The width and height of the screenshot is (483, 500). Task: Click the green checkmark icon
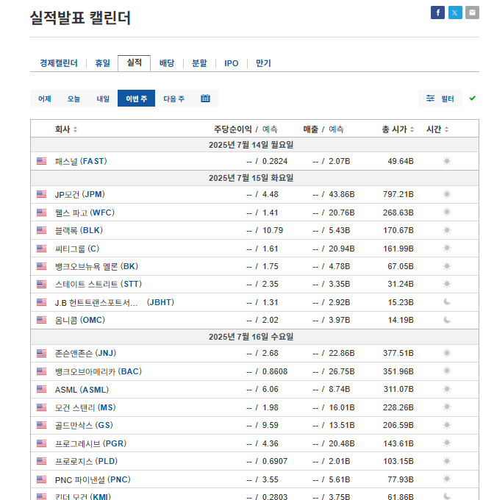point(472,98)
